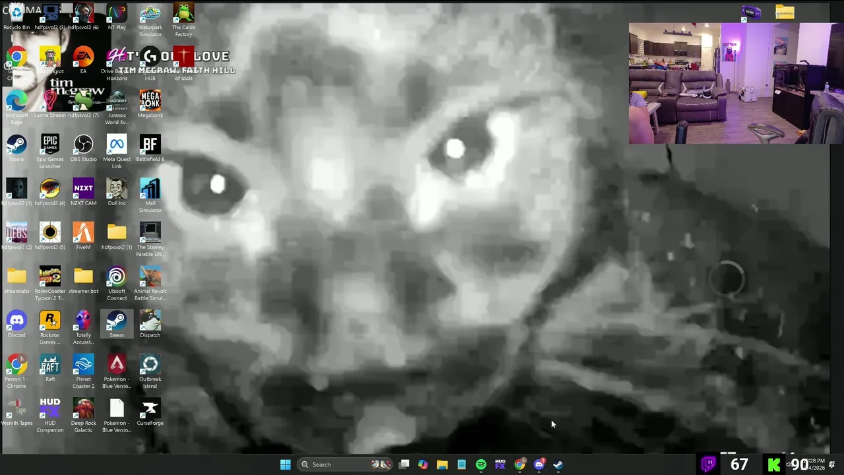Open the OBS Studio desktop icon
844x475 pixels.
83,149
